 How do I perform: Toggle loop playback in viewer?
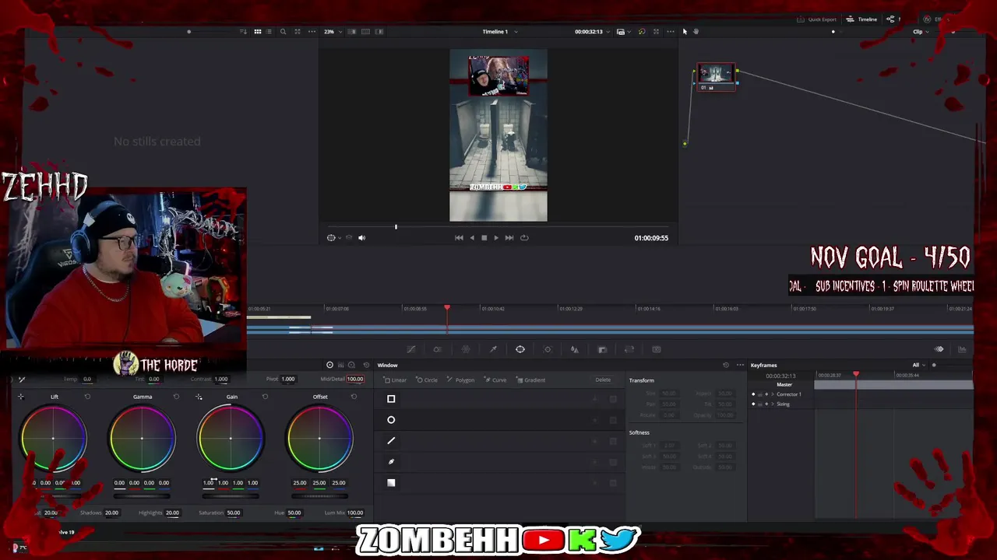pyautogui.click(x=524, y=238)
